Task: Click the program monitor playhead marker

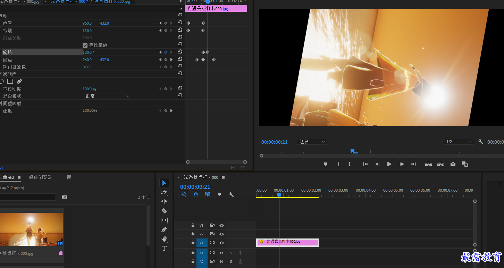Action: point(352,151)
